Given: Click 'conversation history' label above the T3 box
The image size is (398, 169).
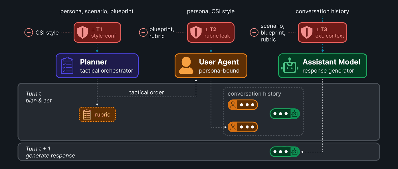Looking at the screenshot, I should pos(322,11).
